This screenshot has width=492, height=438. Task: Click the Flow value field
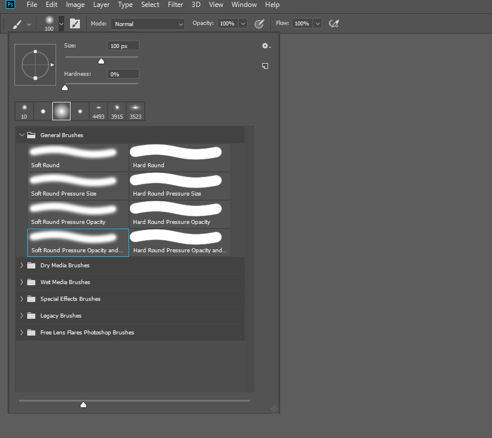click(x=302, y=24)
